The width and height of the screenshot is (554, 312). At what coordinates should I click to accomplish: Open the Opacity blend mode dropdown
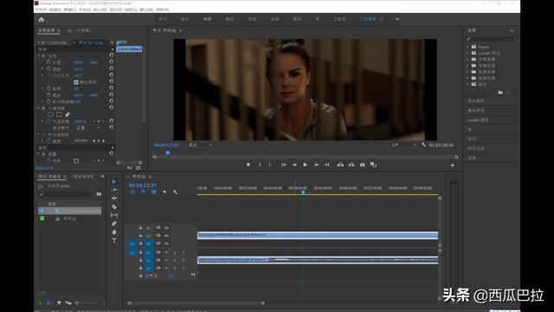(x=88, y=128)
